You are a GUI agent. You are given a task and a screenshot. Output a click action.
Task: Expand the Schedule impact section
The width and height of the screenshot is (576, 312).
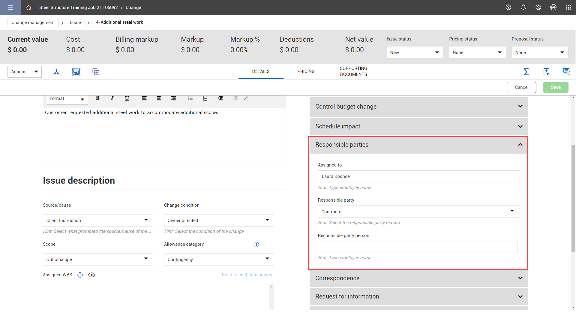pyautogui.click(x=418, y=126)
